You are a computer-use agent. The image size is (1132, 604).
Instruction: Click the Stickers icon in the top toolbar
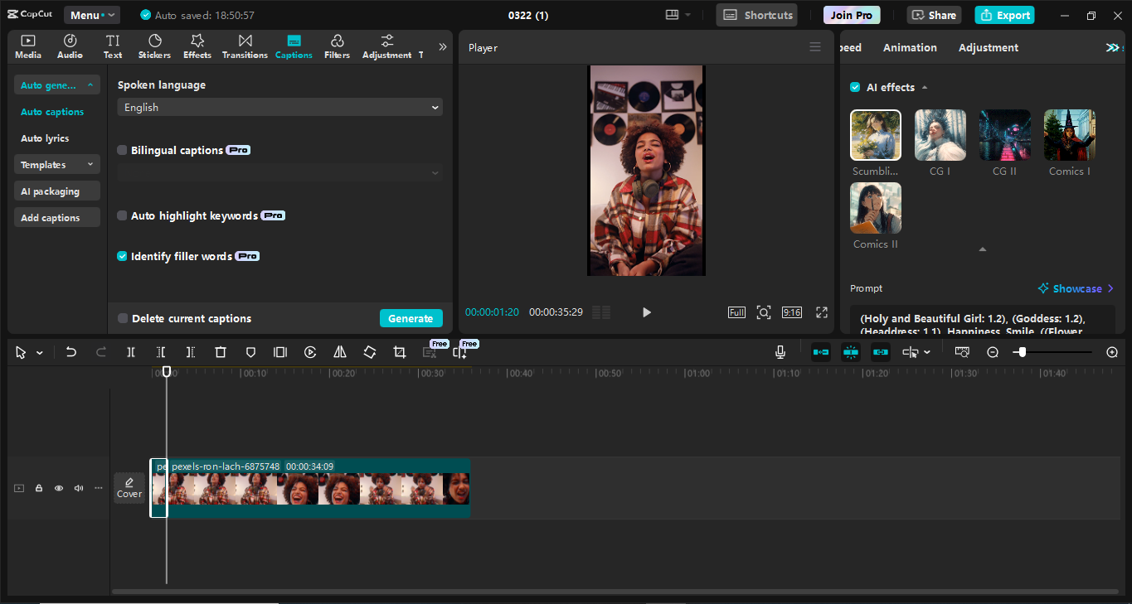[x=154, y=46]
